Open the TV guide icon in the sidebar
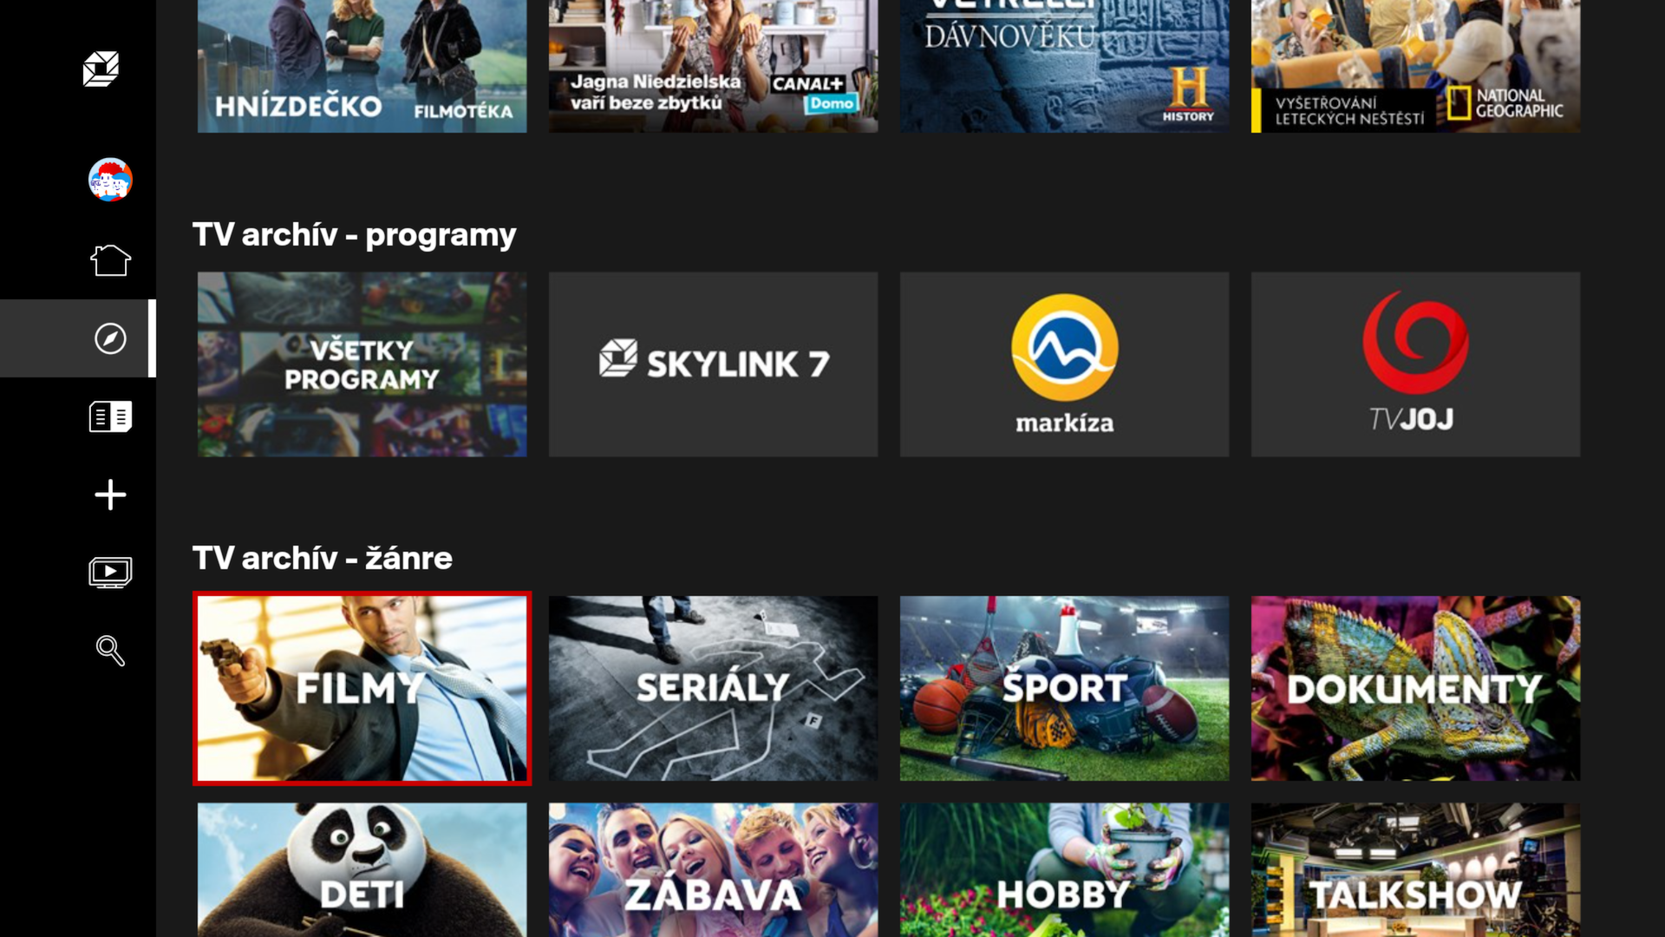Image resolution: width=1665 pixels, height=937 pixels. [111, 416]
